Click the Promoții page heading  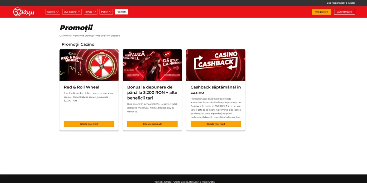[76, 28]
